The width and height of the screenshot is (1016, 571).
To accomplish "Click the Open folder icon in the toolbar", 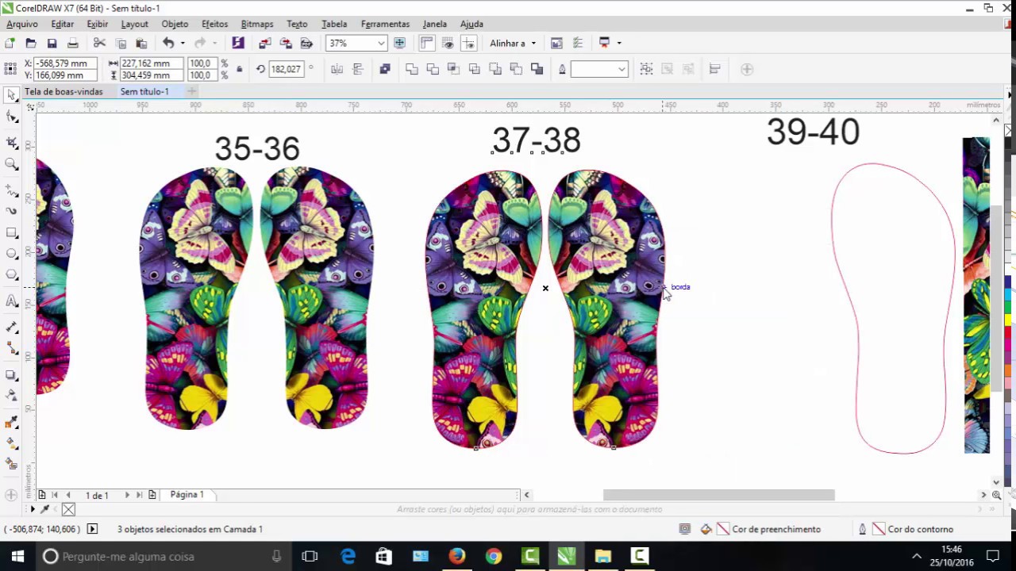I will [x=31, y=43].
